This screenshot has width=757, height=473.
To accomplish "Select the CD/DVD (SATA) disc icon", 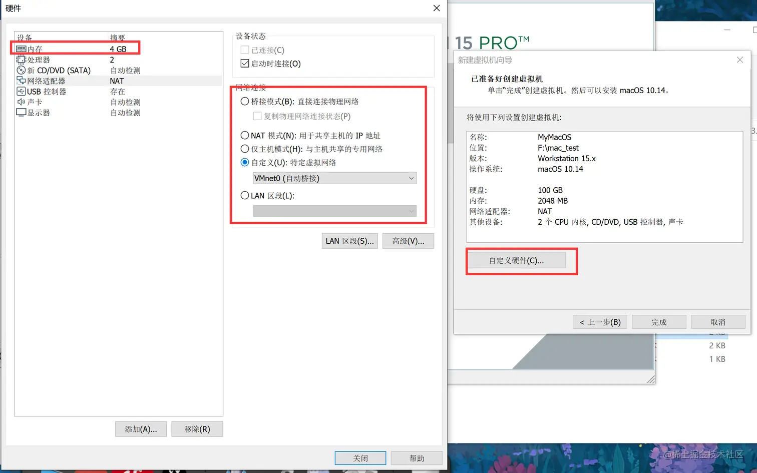I will tap(21, 70).
